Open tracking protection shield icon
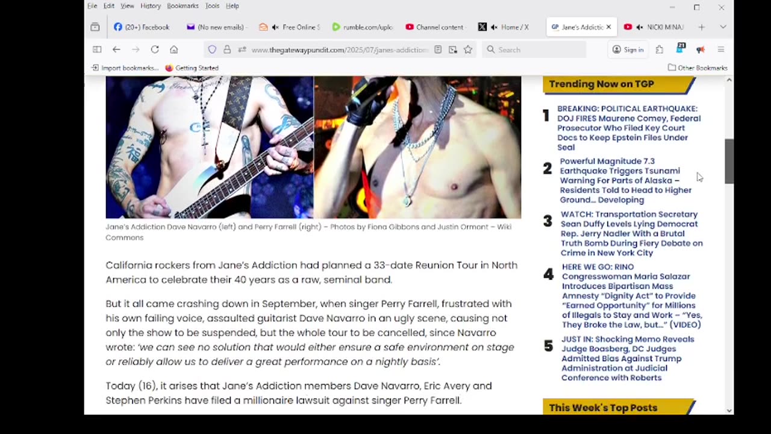 212,49
